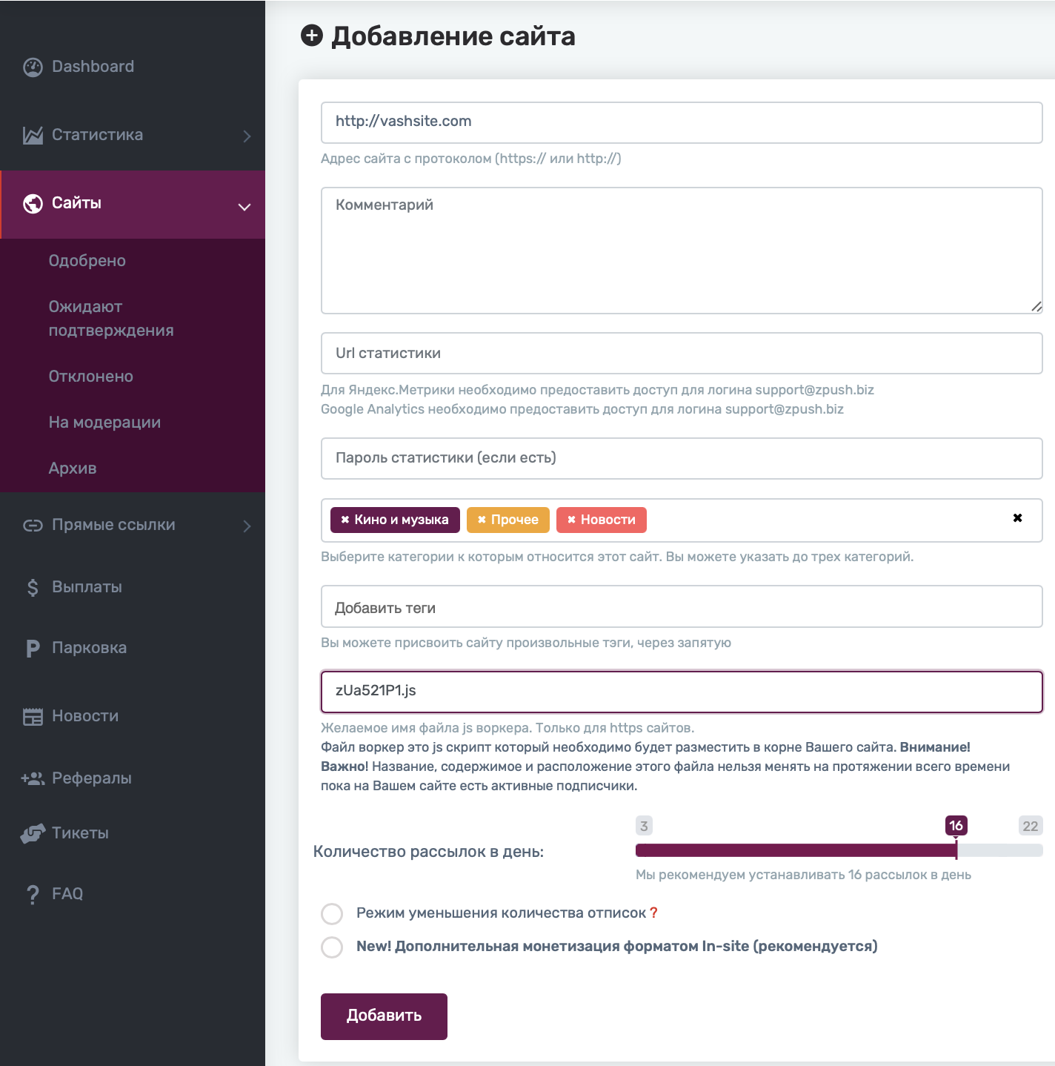This screenshot has height=1066, width=1055.
Task: Enable In-site additional monetization option
Action: click(x=332, y=947)
